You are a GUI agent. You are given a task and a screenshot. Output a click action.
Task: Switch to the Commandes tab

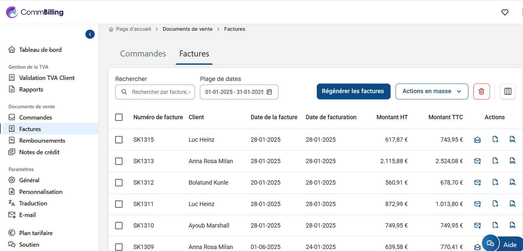tap(143, 54)
